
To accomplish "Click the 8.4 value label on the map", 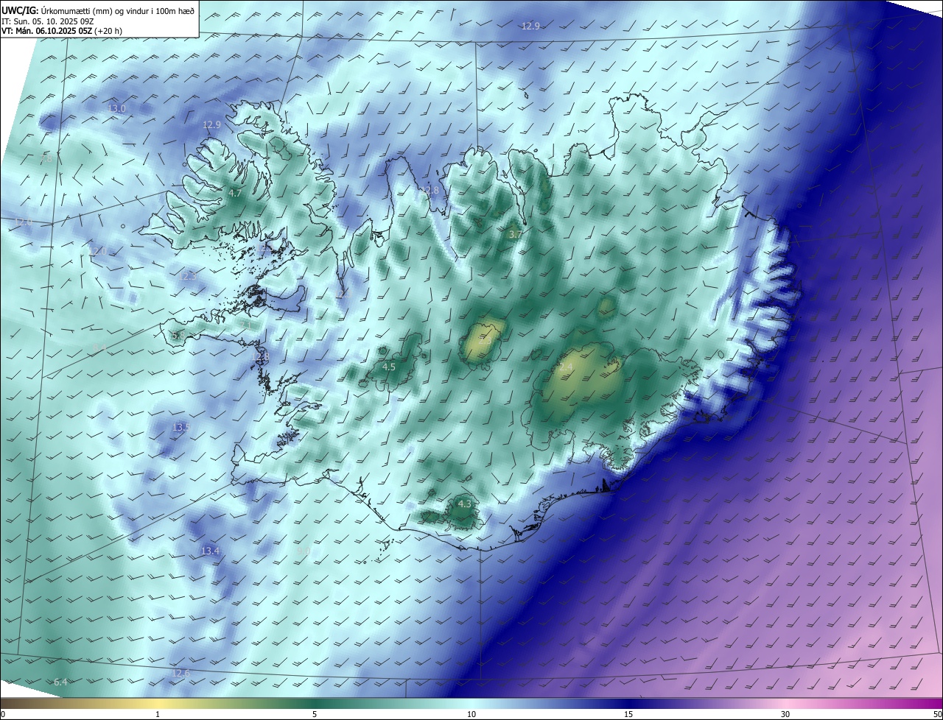I will 99,347.
